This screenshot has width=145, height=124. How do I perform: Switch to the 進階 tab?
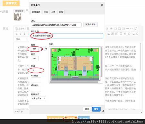(61, 12)
